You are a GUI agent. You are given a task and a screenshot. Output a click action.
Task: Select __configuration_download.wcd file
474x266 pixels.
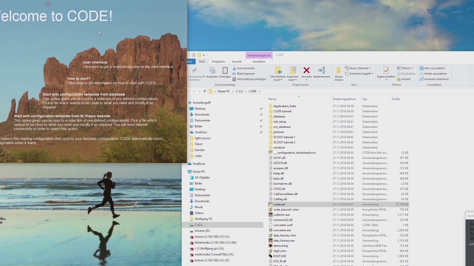click(294, 153)
